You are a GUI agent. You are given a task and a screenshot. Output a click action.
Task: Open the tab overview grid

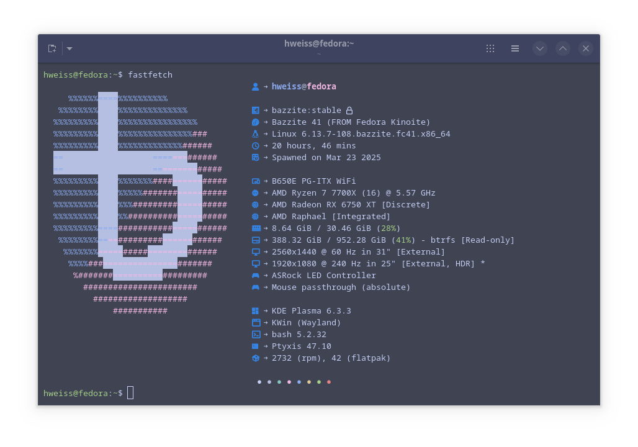[x=490, y=48]
